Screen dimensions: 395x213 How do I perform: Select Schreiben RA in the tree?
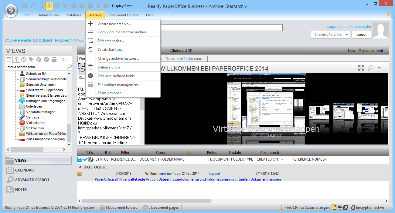(x=36, y=74)
